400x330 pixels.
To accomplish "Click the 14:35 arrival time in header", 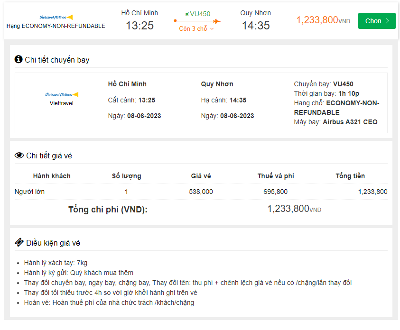I will pyautogui.click(x=256, y=26).
